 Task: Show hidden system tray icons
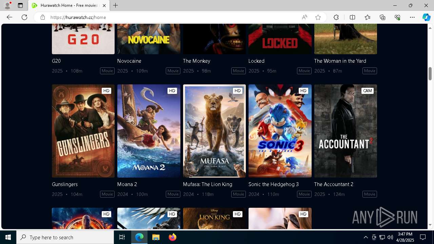366,237
